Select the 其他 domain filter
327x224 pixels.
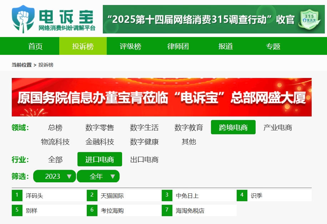189,142
